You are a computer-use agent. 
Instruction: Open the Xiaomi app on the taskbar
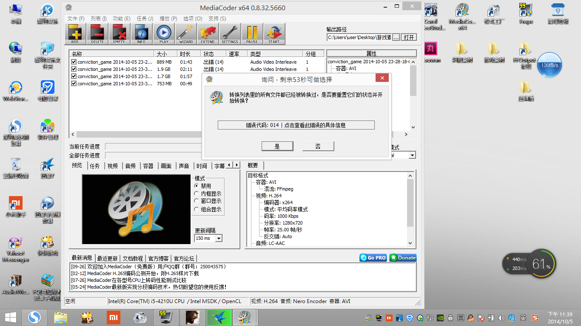113,317
